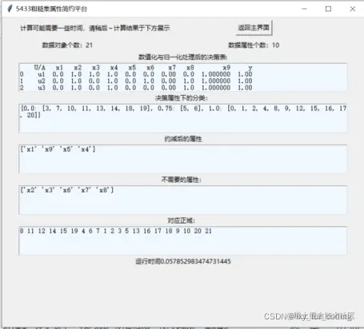Close the 5433粗糙集属性简约平台 window
This screenshot has width=364, height=329.
pos(353,9)
